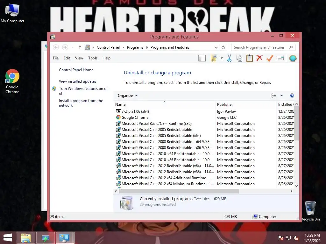Click the search magnifier icon
326x244 pixels.
[291, 47]
